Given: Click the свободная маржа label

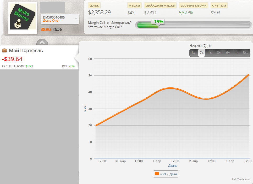Looking at the screenshot, I should tap(160, 5).
